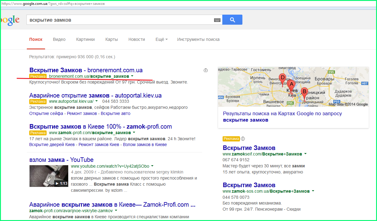Switch to the Карты tab
This screenshot has width=377, height=221.
(x=111, y=39)
